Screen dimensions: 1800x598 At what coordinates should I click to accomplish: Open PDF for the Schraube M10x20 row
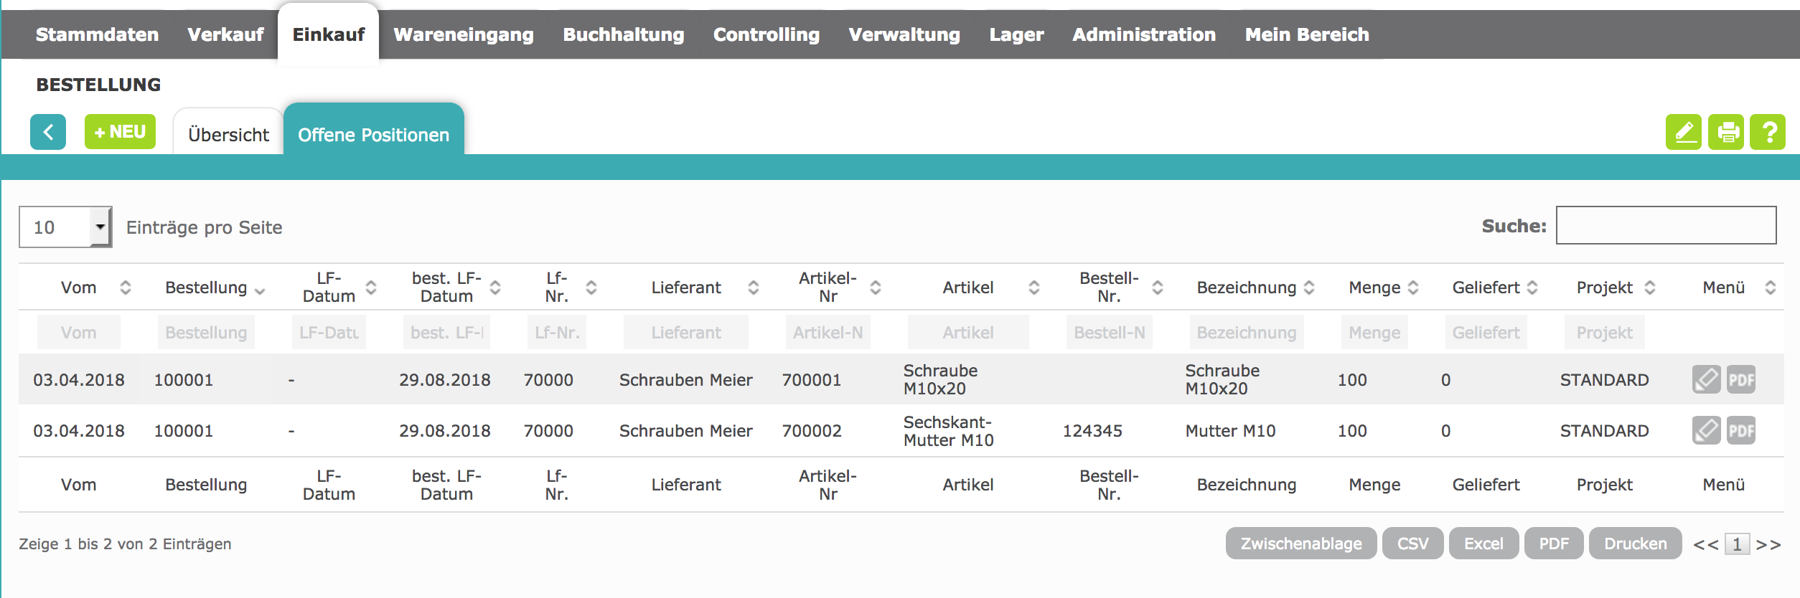(x=1741, y=379)
